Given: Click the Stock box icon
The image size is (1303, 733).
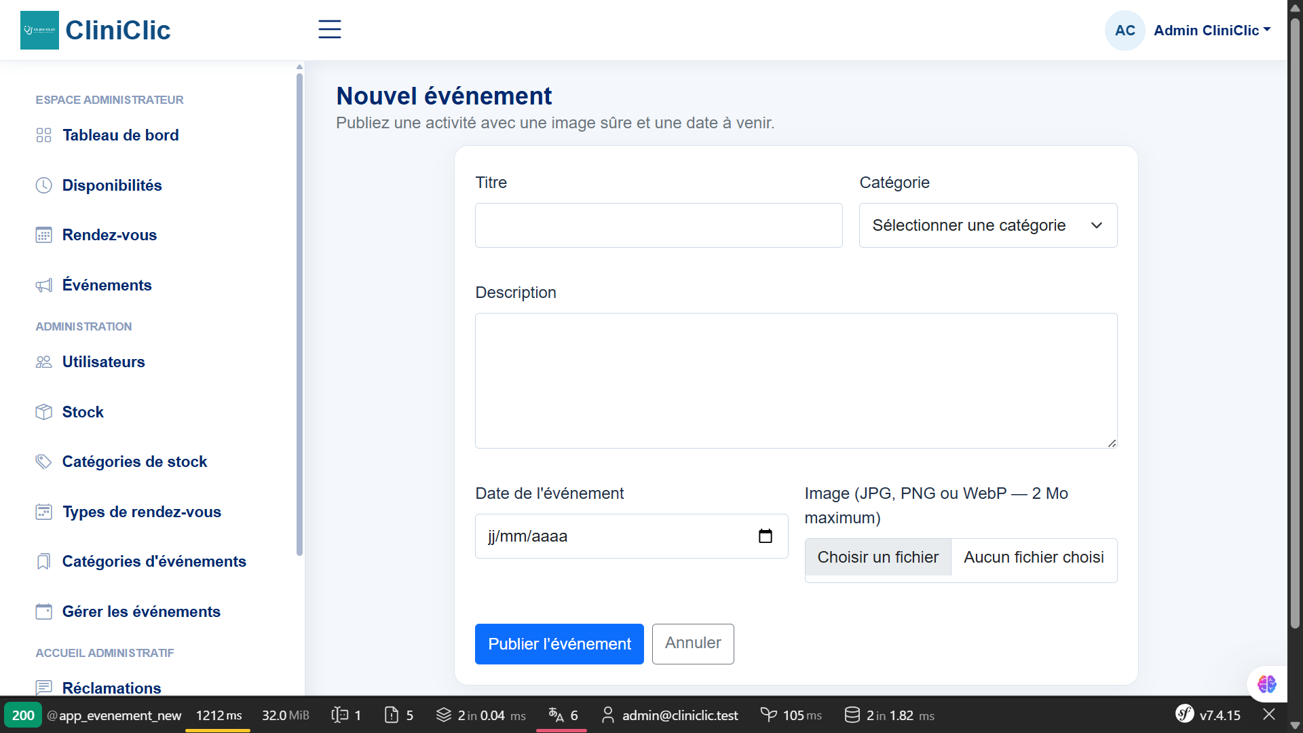Looking at the screenshot, I should pyautogui.click(x=43, y=412).
